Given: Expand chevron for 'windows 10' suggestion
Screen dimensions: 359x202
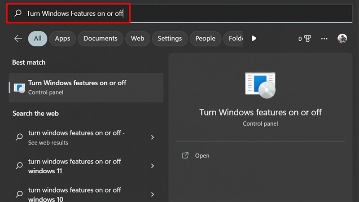Looking at the screenshot, I should pos(153,194).
